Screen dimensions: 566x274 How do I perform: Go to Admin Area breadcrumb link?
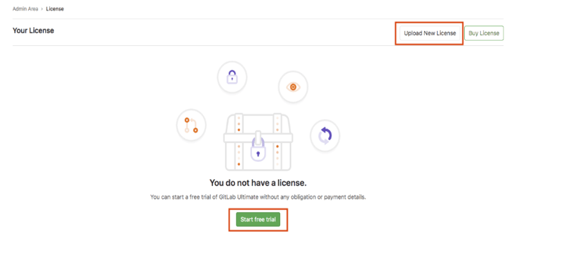click(25, 9)
